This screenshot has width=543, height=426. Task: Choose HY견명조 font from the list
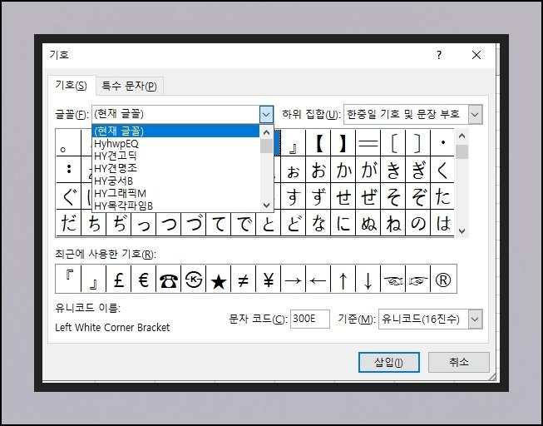tap(176, 168)
